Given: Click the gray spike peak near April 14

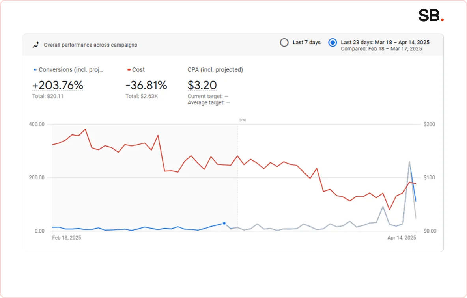Looking at the screenshot, I should click(409, 162).
